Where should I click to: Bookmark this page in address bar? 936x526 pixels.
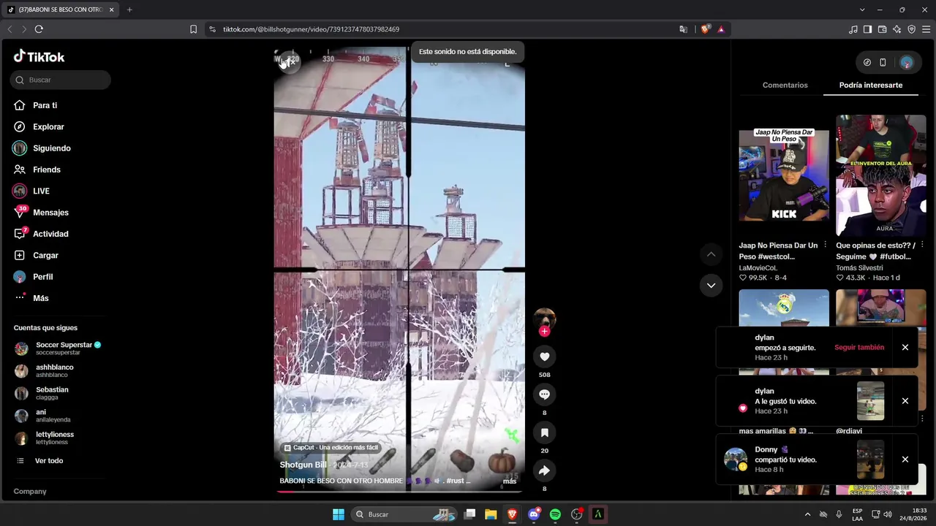193,29
